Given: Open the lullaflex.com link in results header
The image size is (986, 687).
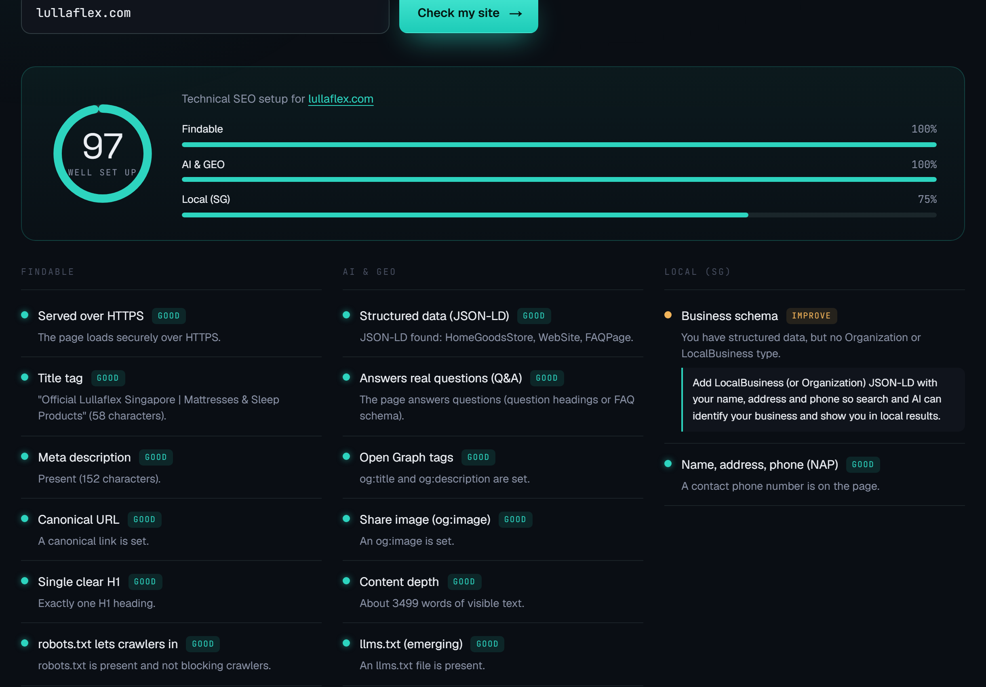Looking at the screenshot, I should 341,99.
